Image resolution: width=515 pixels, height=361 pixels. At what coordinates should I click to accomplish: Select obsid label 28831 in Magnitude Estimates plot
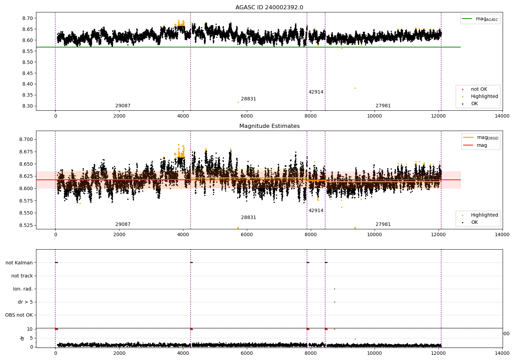tap(249, 217)
